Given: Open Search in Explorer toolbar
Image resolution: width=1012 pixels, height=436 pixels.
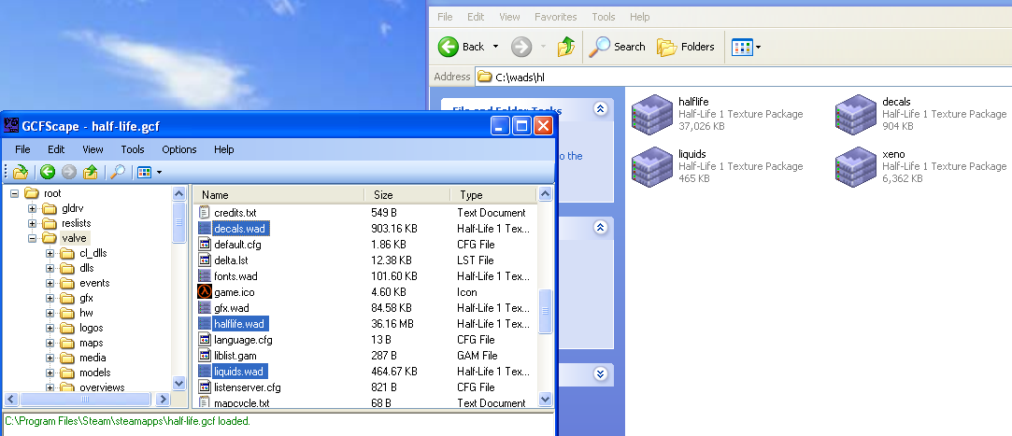Looking at the screenshot, I should point(617,47).
